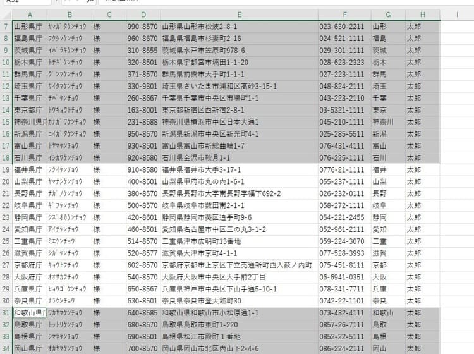The height and width of the screenshot is (354, 474).
Task: Click address 神奈川県横浜市中区日本大通1
Action: [x=239, y=122]
